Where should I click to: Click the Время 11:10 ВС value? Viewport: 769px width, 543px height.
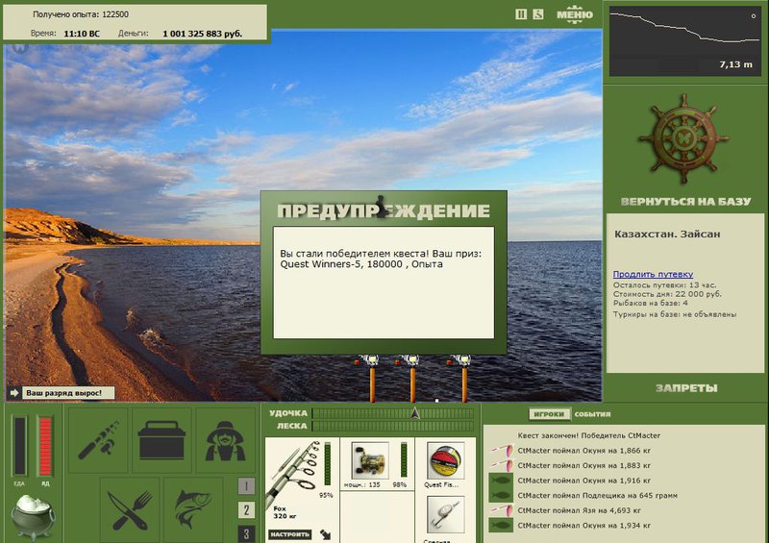click(x=82, y=34)
